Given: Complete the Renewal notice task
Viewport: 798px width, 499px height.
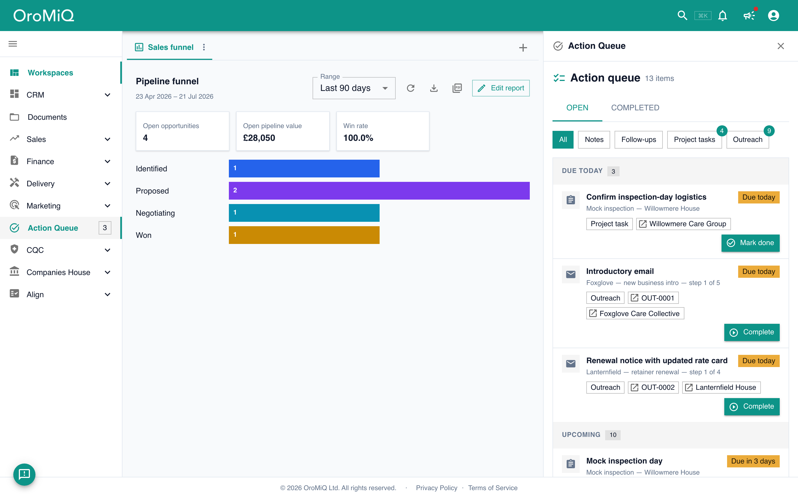Looking at the screenshot, I should click(x=751, y=407).
